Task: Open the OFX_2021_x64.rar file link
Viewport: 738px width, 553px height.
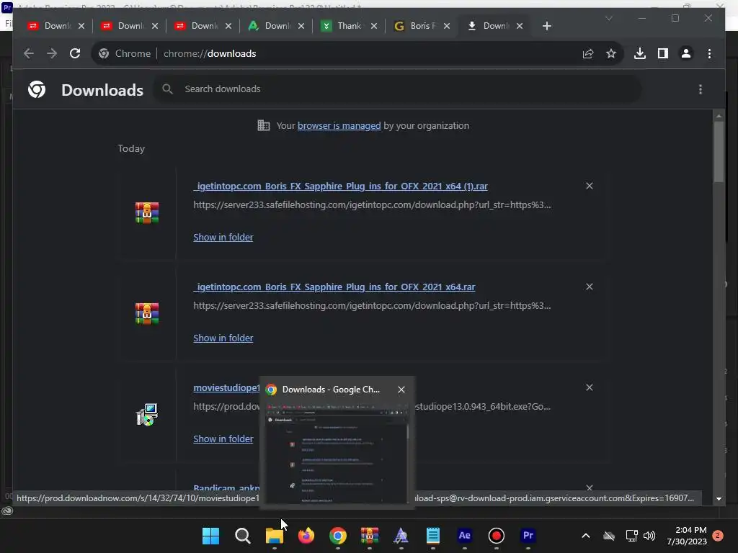Action: (x=334, y=287)
